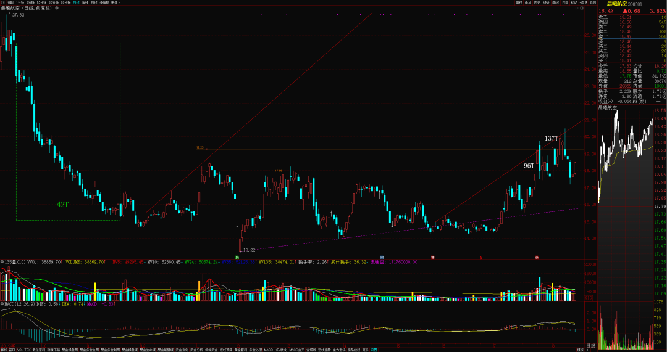Select the 日线 daily chart tab
The image size is (667, 352).
click(x=76, y=2)
